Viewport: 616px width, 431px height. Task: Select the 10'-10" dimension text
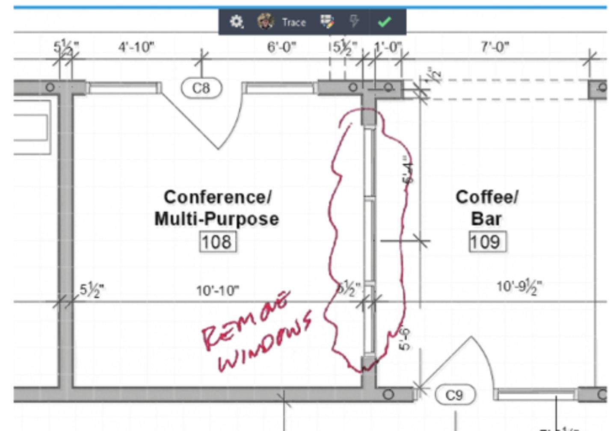[217, 291]
